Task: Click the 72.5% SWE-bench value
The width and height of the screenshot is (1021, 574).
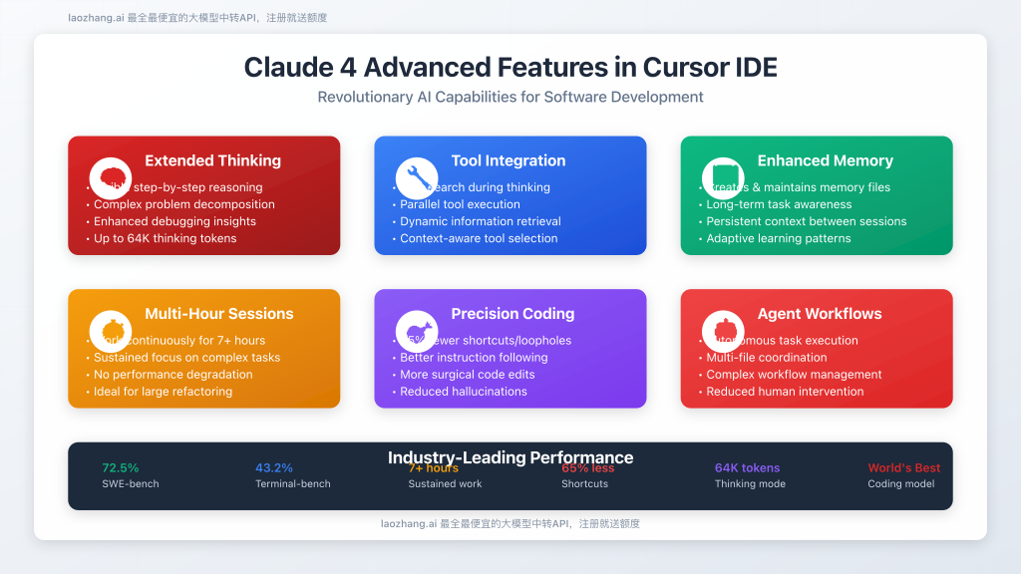Action: pos(121,468)
